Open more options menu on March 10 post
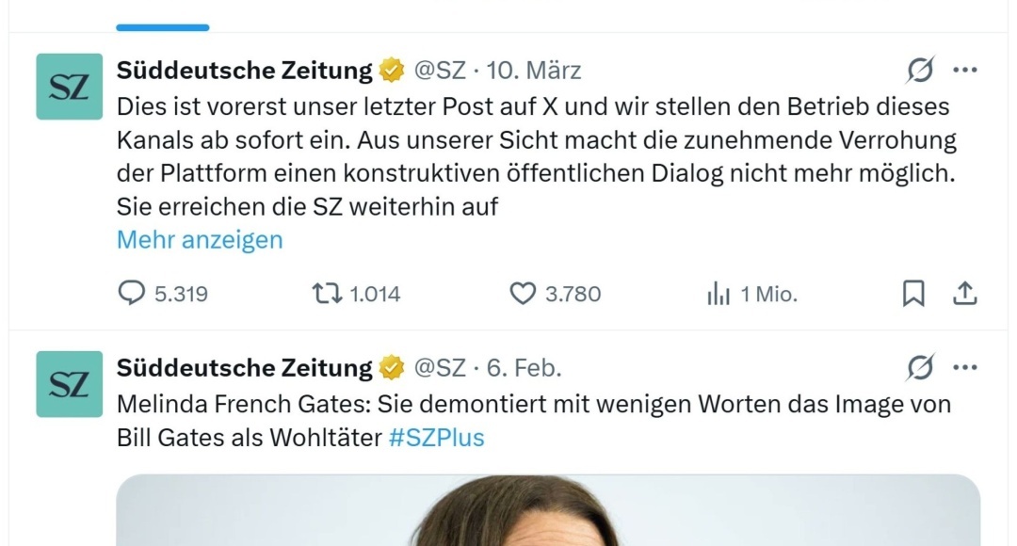This screenshot has height=546, width=1017. click(x=965, y=70)
